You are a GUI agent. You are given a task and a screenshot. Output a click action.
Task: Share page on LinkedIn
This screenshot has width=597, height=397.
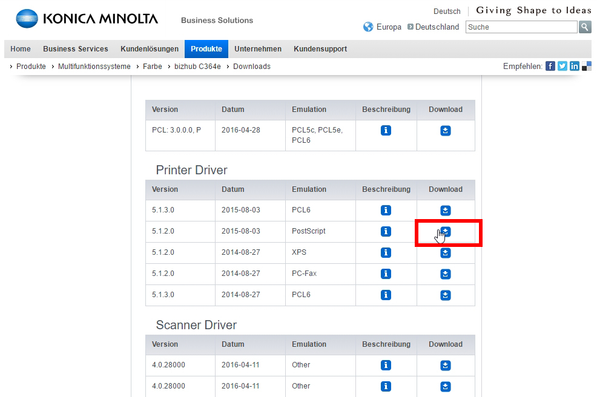[x=575, y=66]
